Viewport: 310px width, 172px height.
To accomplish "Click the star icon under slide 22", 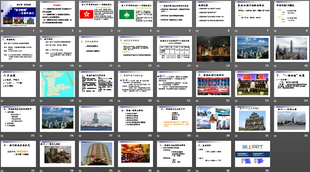I will [197, 101].
